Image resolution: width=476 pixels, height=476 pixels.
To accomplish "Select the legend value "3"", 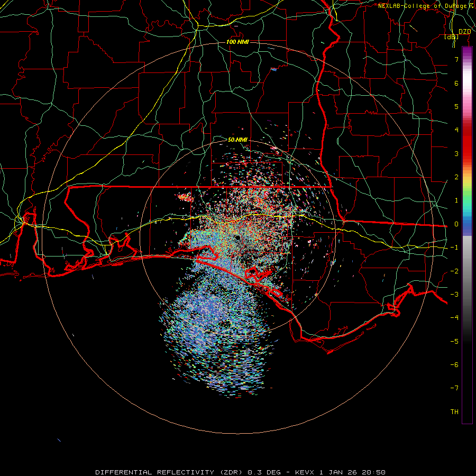I will point(456,153).
